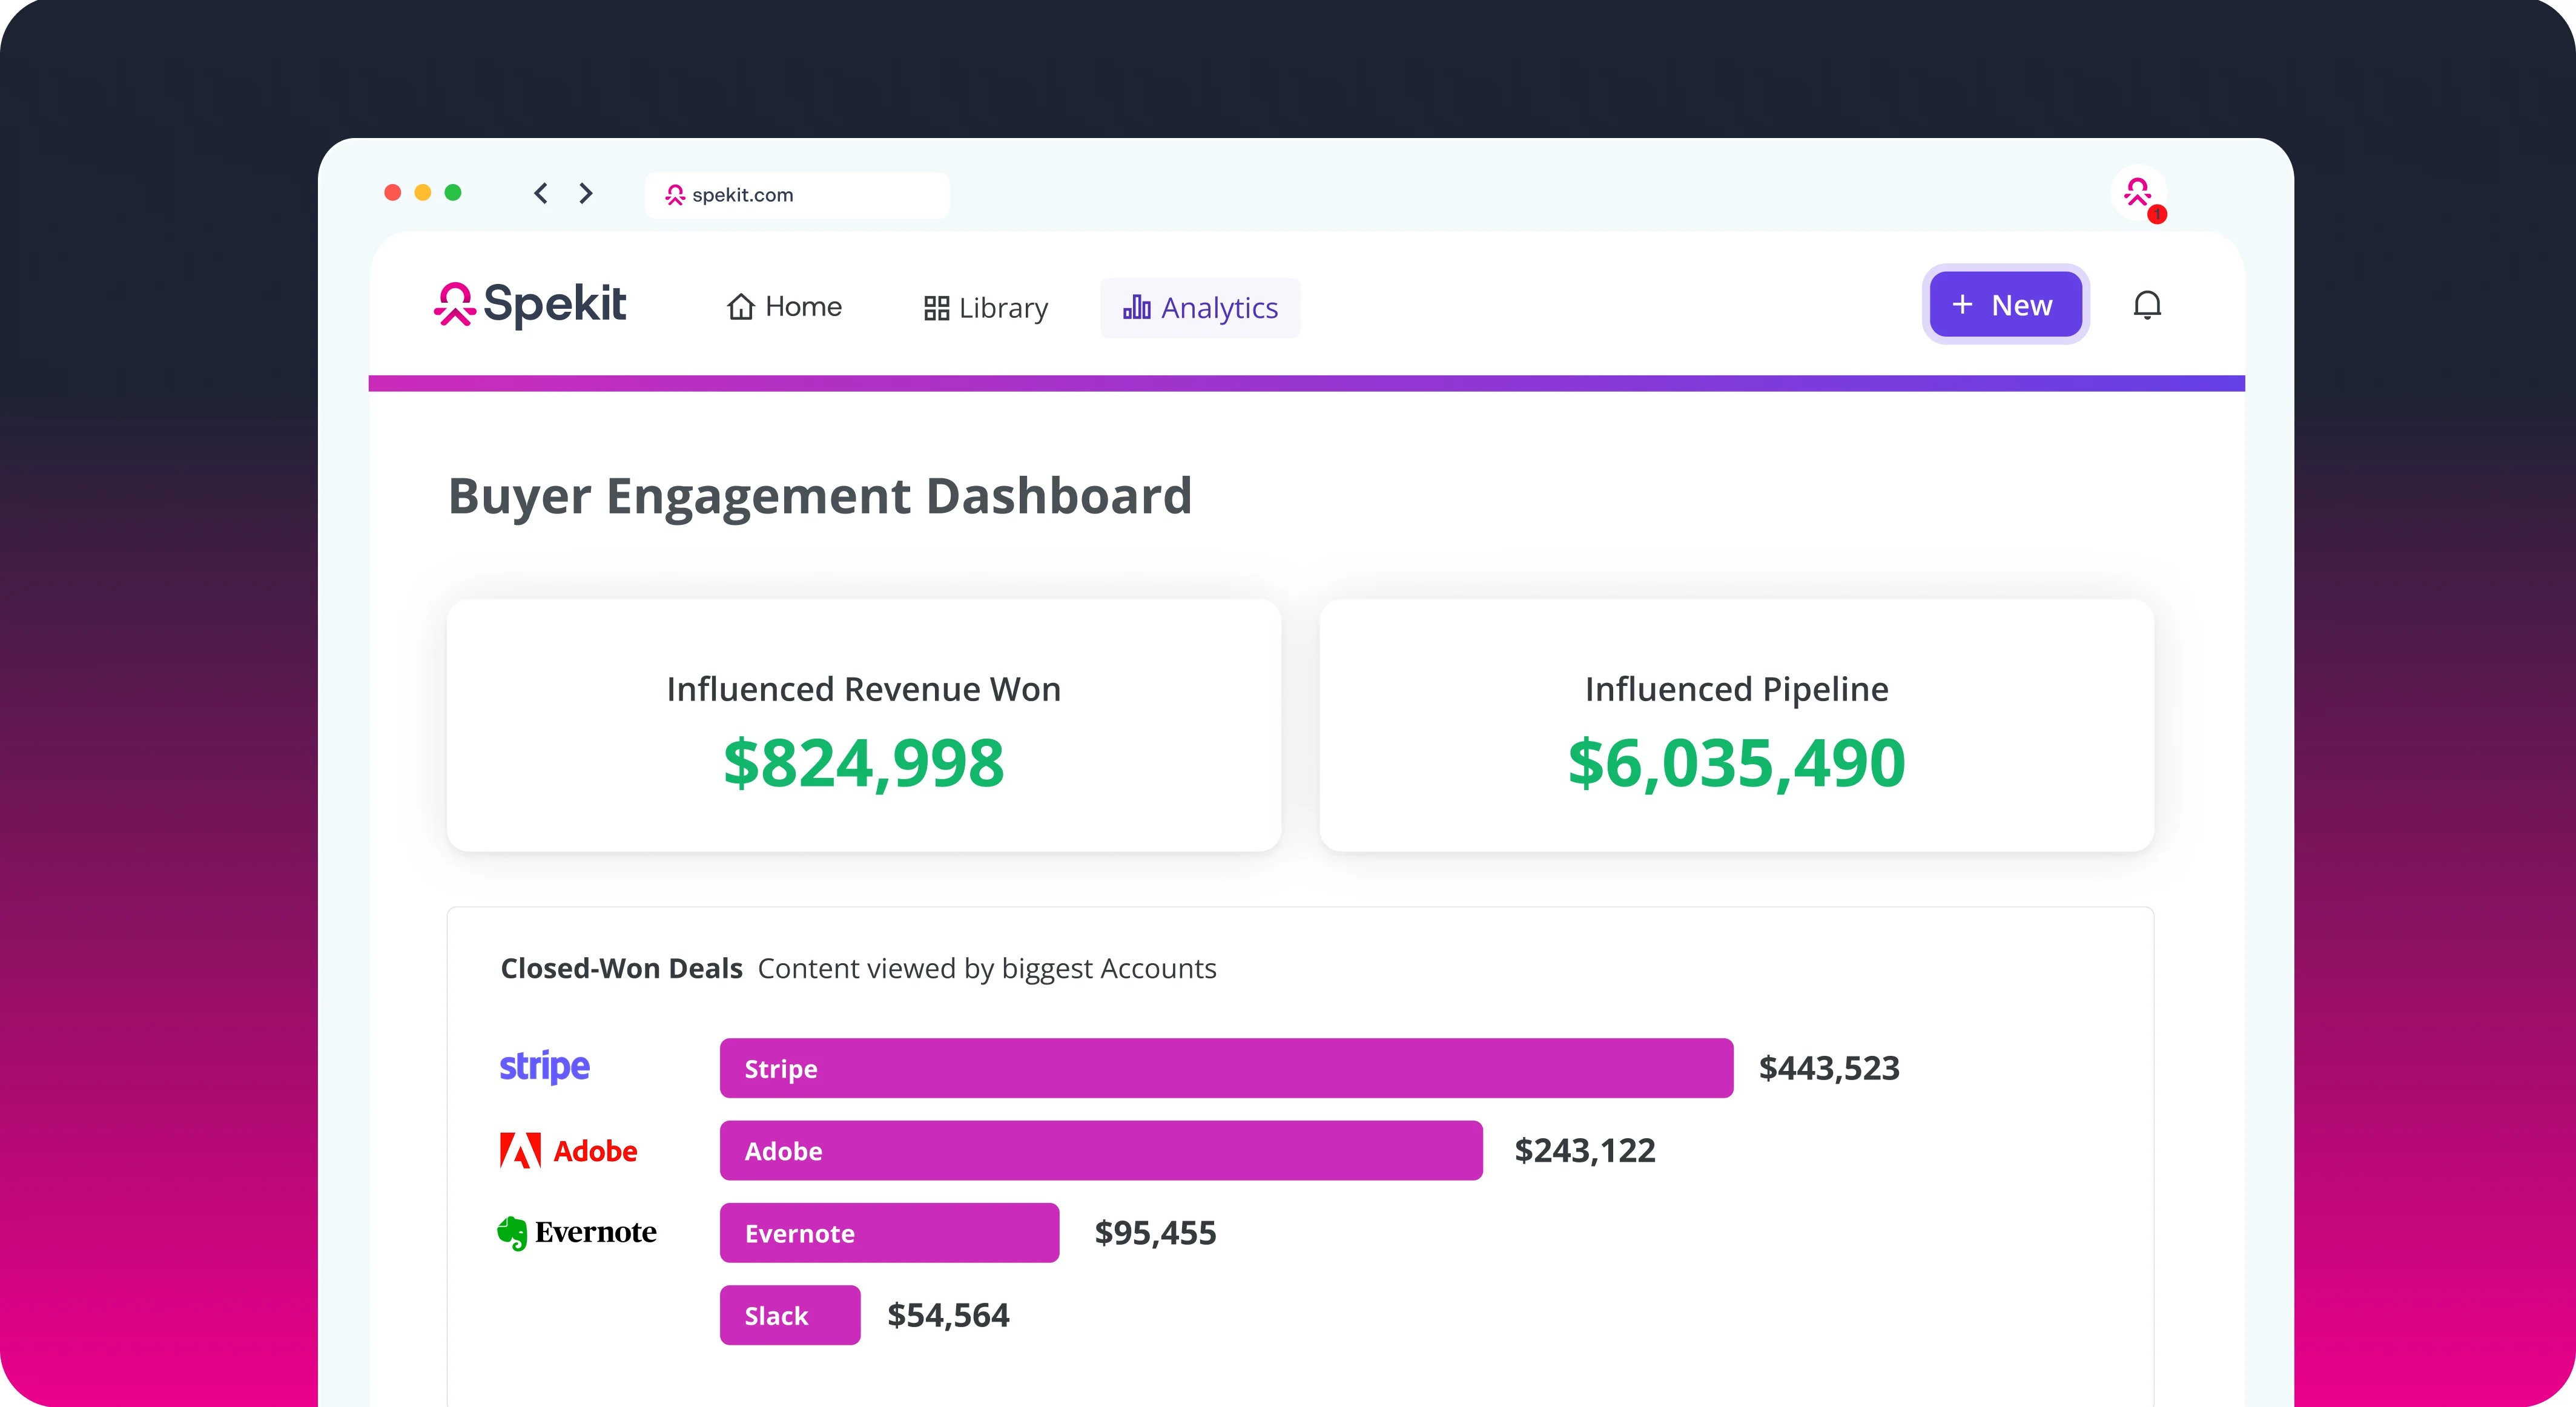Image resolution: width=2576 pixels, height=1407 pixels.
Task: Click the New button
Action: (2005, 304)
